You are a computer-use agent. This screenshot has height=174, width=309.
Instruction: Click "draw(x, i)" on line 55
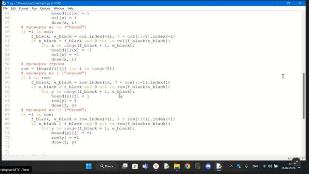(x=64, y=59)
